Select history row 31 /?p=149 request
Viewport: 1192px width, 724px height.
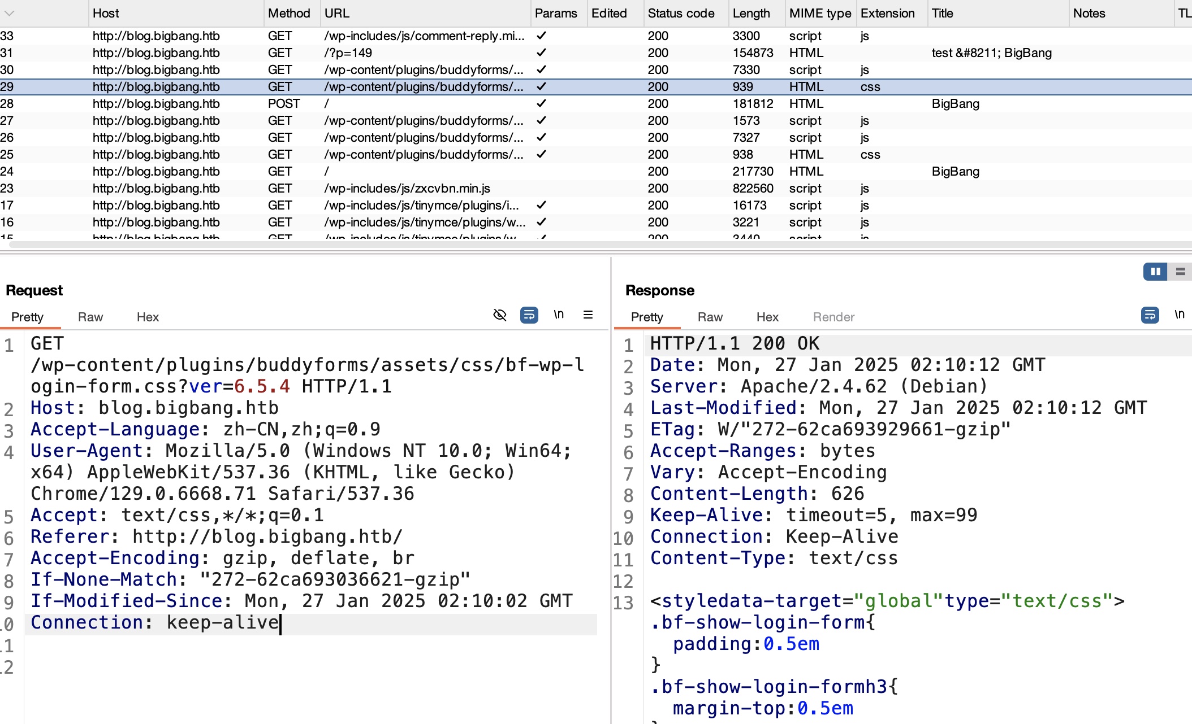point(348,53)
